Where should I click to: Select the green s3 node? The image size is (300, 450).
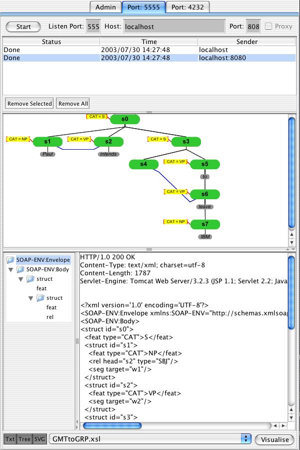[x=186, y=142]
